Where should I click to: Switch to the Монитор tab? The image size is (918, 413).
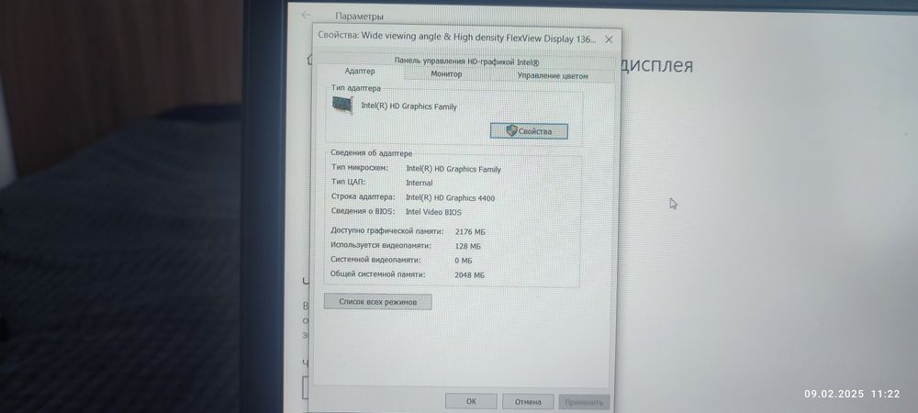coord(446,74)
